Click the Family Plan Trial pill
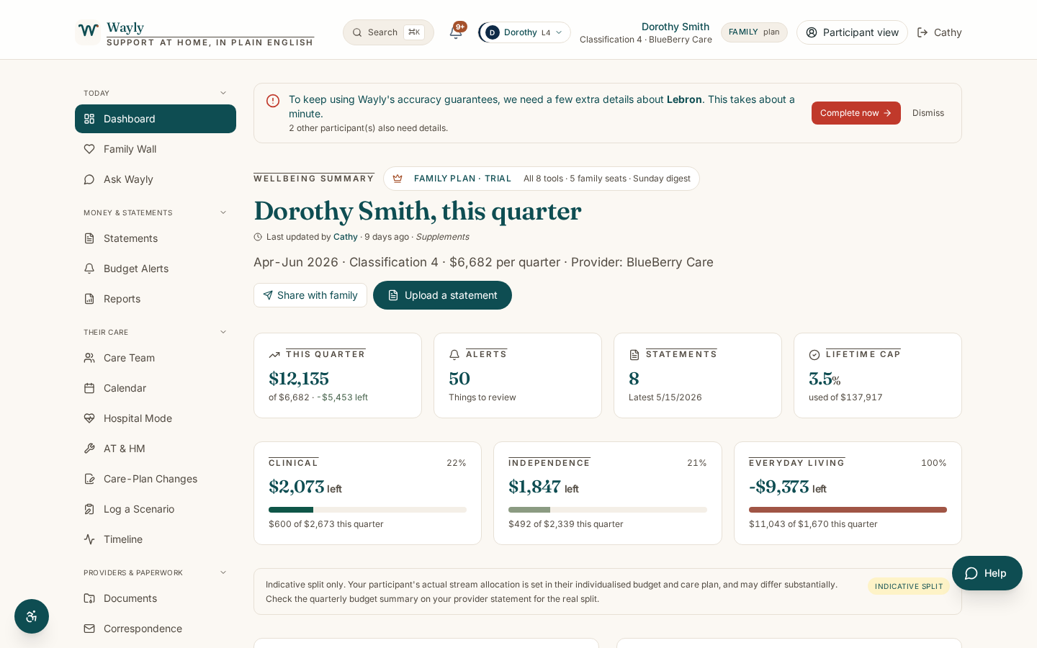The image size is (1037, 648). (x=541, y=179)
